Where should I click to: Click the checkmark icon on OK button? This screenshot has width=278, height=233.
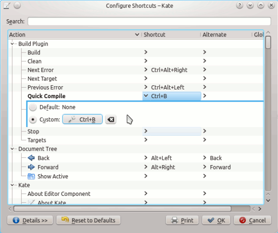point(211,220)
